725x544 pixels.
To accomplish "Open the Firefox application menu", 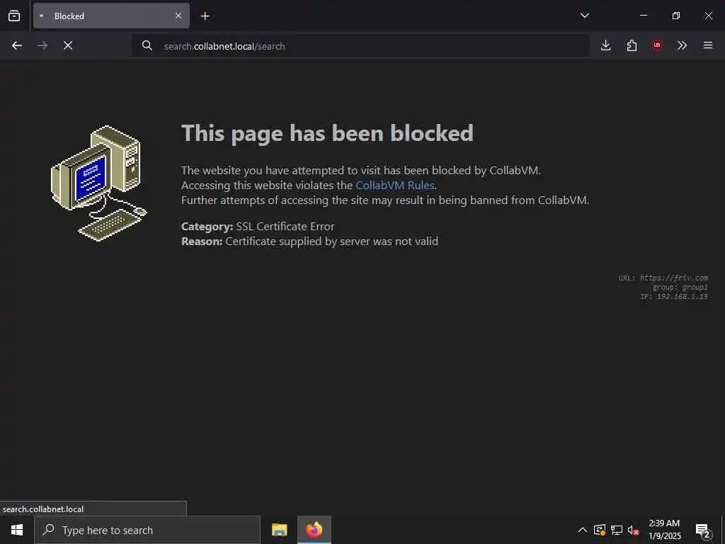I will [x=708, y=45].
